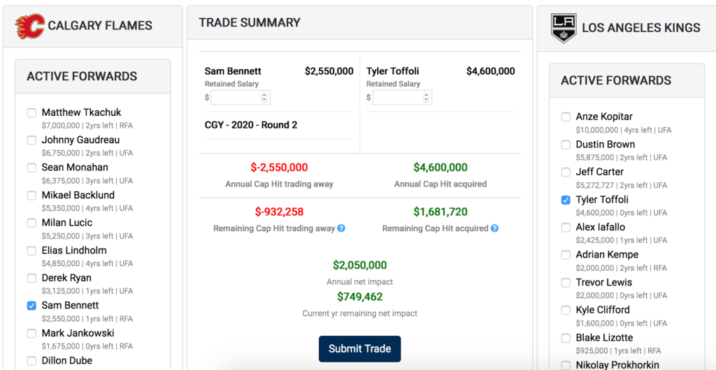Screen dimensions: 716x370
Task: Uncheck the Tyler Toffoli checkbox
Action: tap(566, 200)
